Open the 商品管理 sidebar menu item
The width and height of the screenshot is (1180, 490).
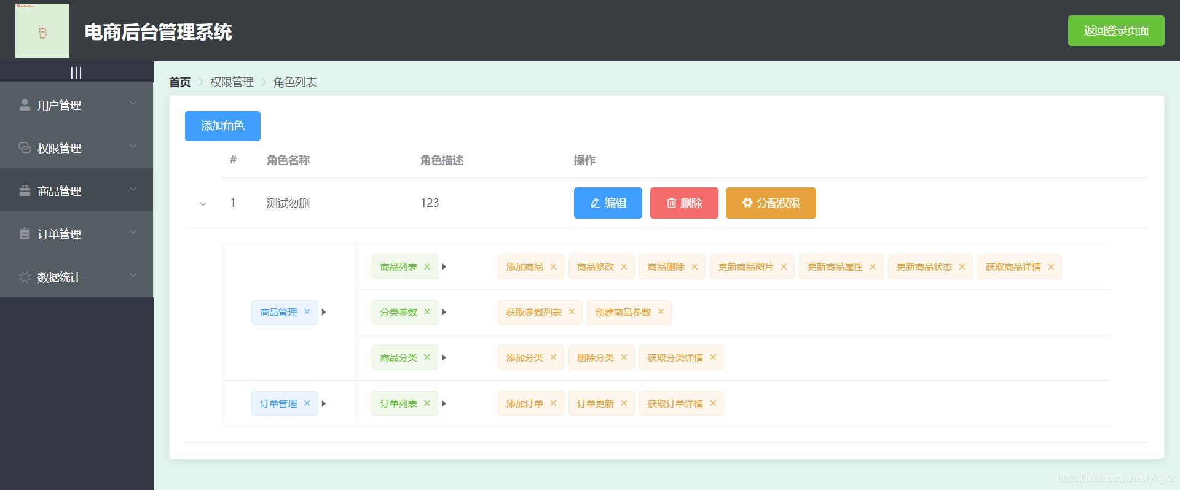(77, 190)
